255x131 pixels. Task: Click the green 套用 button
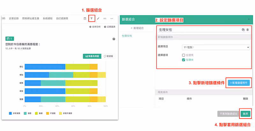click(x=245, y=114)
